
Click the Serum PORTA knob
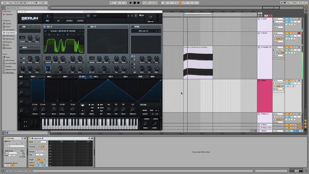pos(145,124)
